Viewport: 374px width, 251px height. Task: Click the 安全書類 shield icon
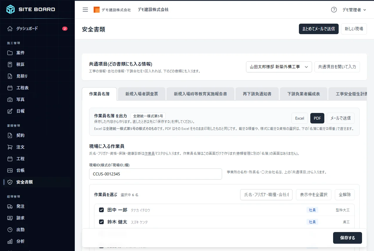[x=10, y=182]
